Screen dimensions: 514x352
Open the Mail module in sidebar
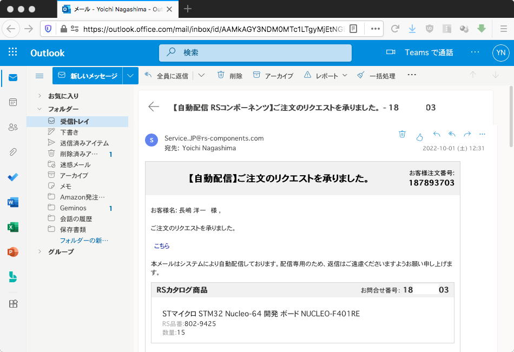(x=13, y=78)
